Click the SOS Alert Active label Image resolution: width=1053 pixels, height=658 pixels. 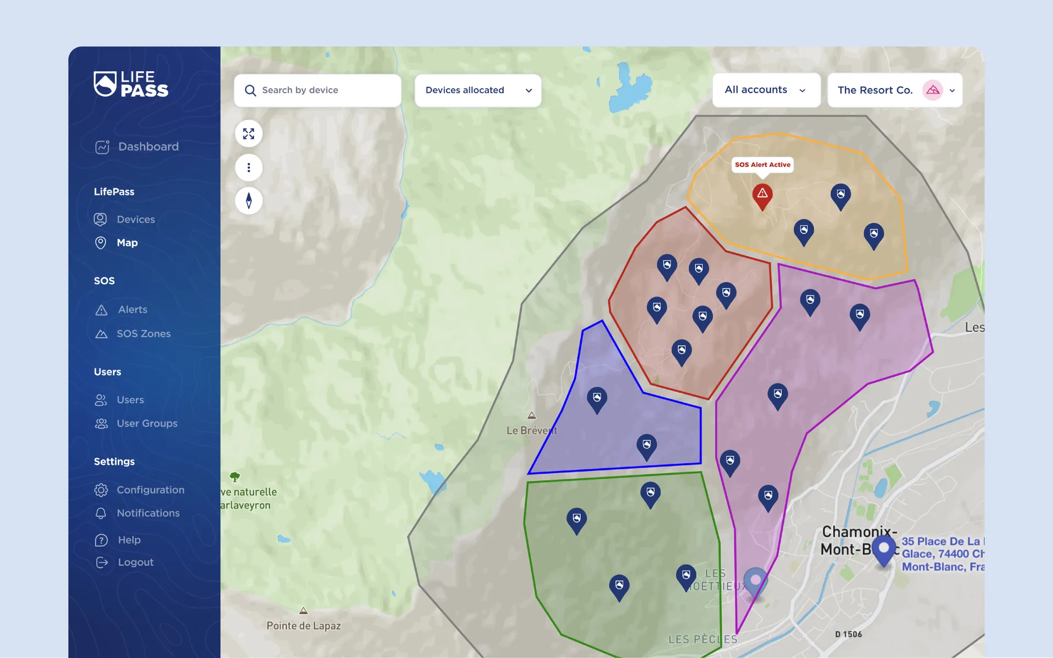tap(762, 165)
